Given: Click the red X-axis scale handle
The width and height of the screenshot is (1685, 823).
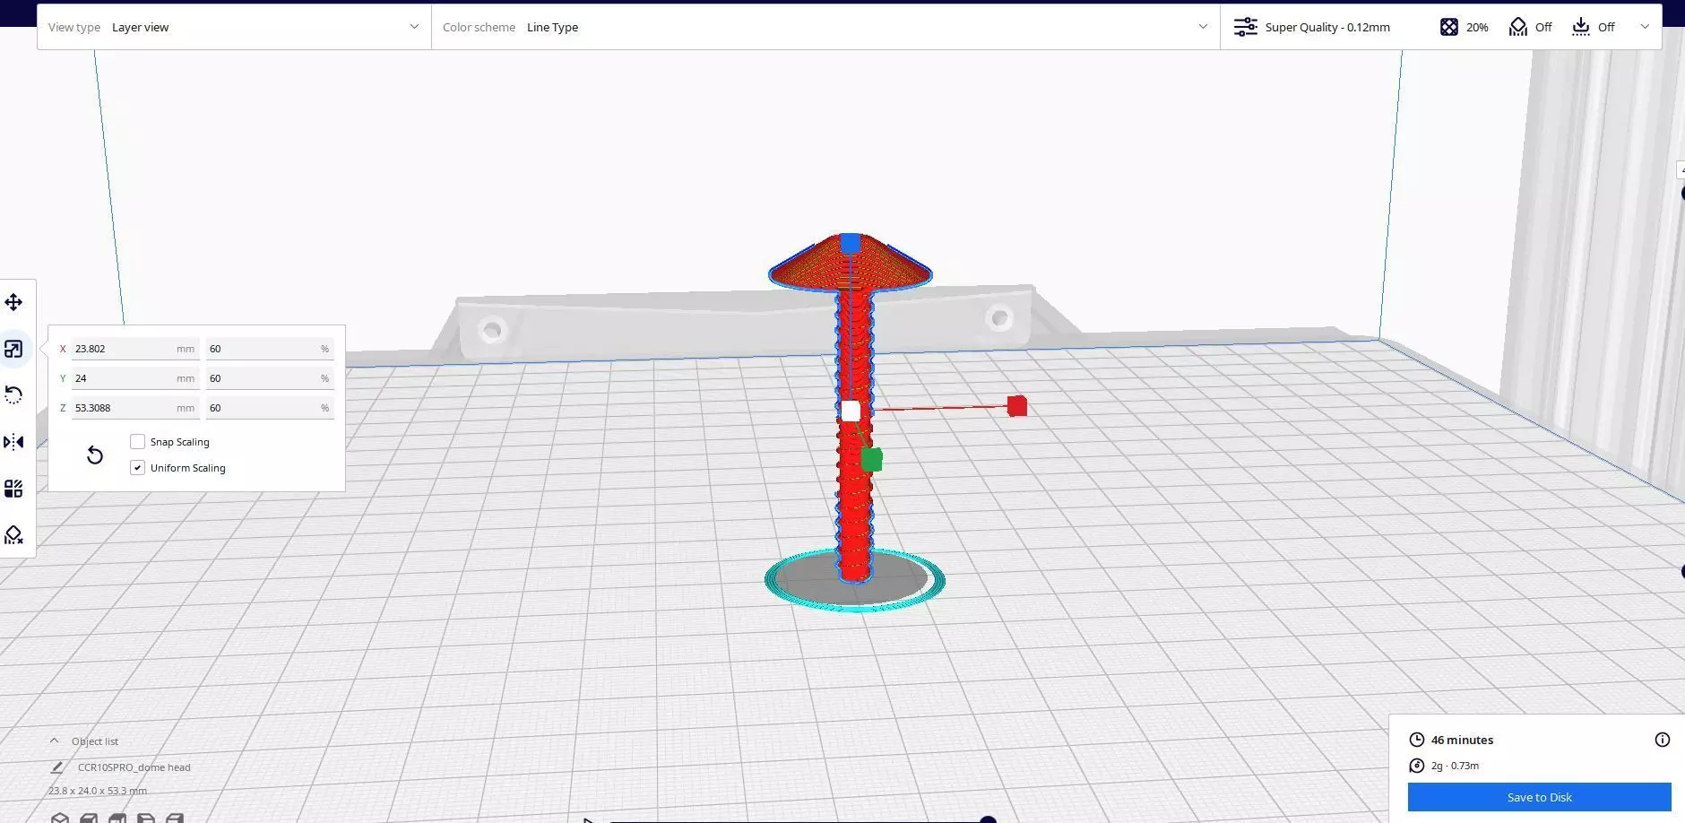Looking at the screenshot, I should tap(1016, 406).
